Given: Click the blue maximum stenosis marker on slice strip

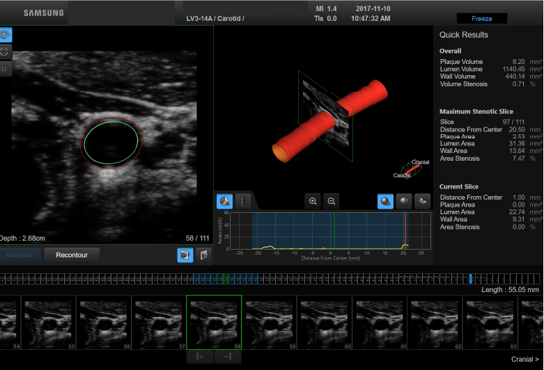Looking at the screenshot, I should coord(471,279).
